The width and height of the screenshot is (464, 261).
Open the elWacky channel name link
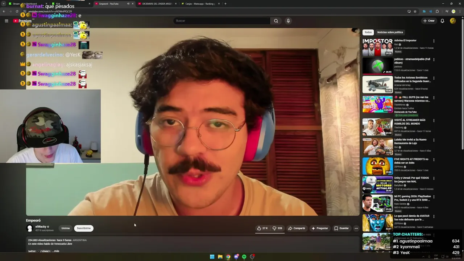[41, 227]
